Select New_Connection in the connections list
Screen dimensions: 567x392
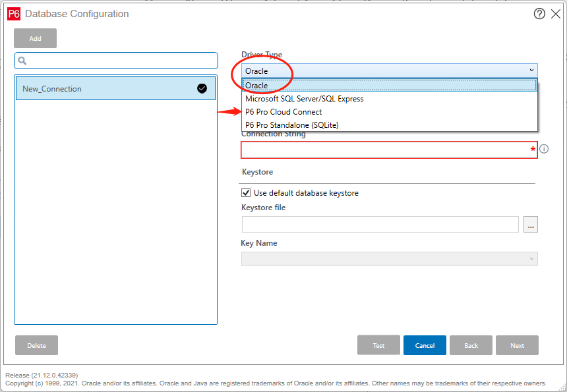point(116,88)
